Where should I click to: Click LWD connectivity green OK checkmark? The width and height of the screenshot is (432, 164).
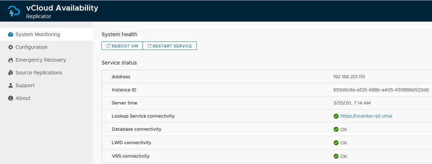point(336,143)
